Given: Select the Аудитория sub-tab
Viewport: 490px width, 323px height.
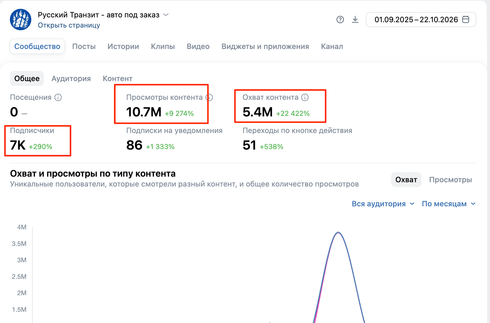Looking at the screenshot, I should click(x=71, y=78).
